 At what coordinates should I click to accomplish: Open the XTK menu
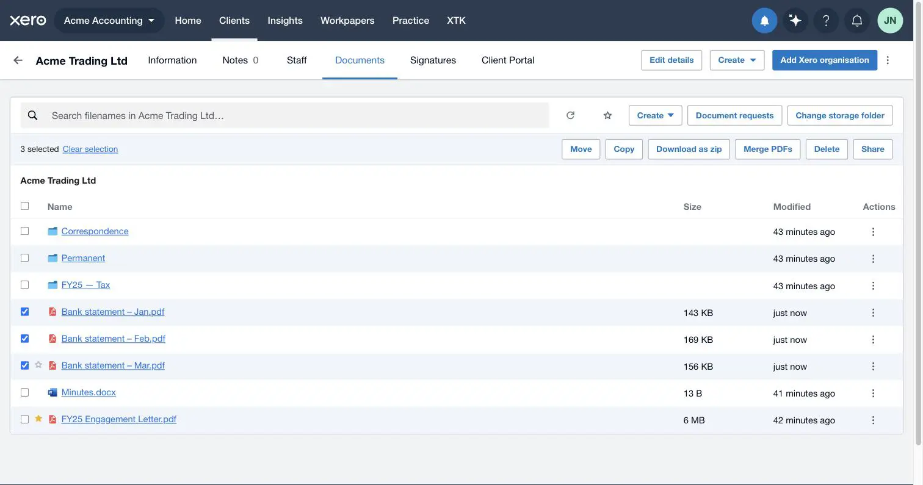[x=456, y=20]
